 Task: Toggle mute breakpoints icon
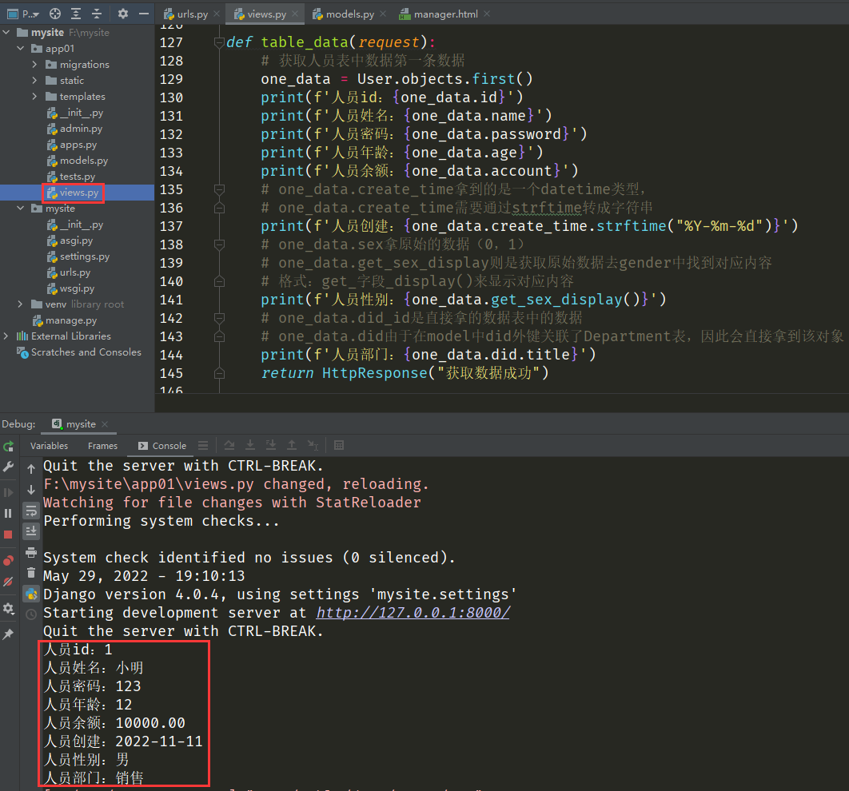8,582
